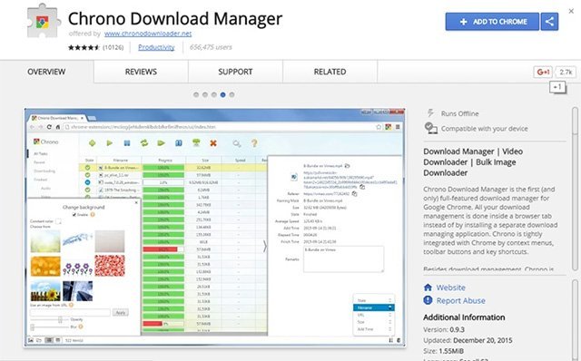The image size is (581, 361).
Task: Switch to the Overview tab
Action: (x=46, y=72)
